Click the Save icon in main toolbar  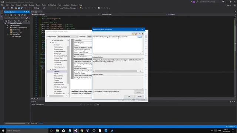(x=19, y=8)
